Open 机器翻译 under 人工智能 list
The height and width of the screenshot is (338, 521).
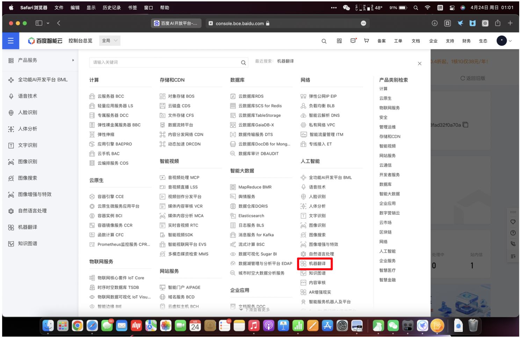317,264
